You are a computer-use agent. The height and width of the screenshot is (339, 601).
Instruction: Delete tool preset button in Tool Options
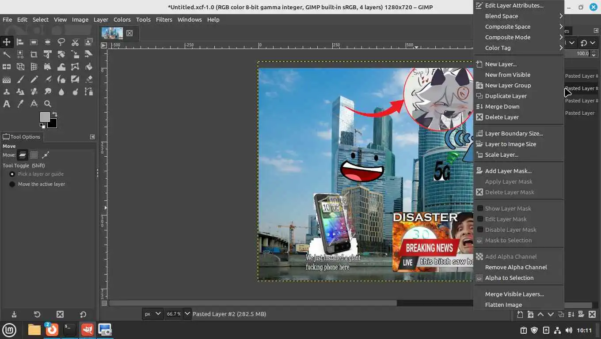coord(60,314)
